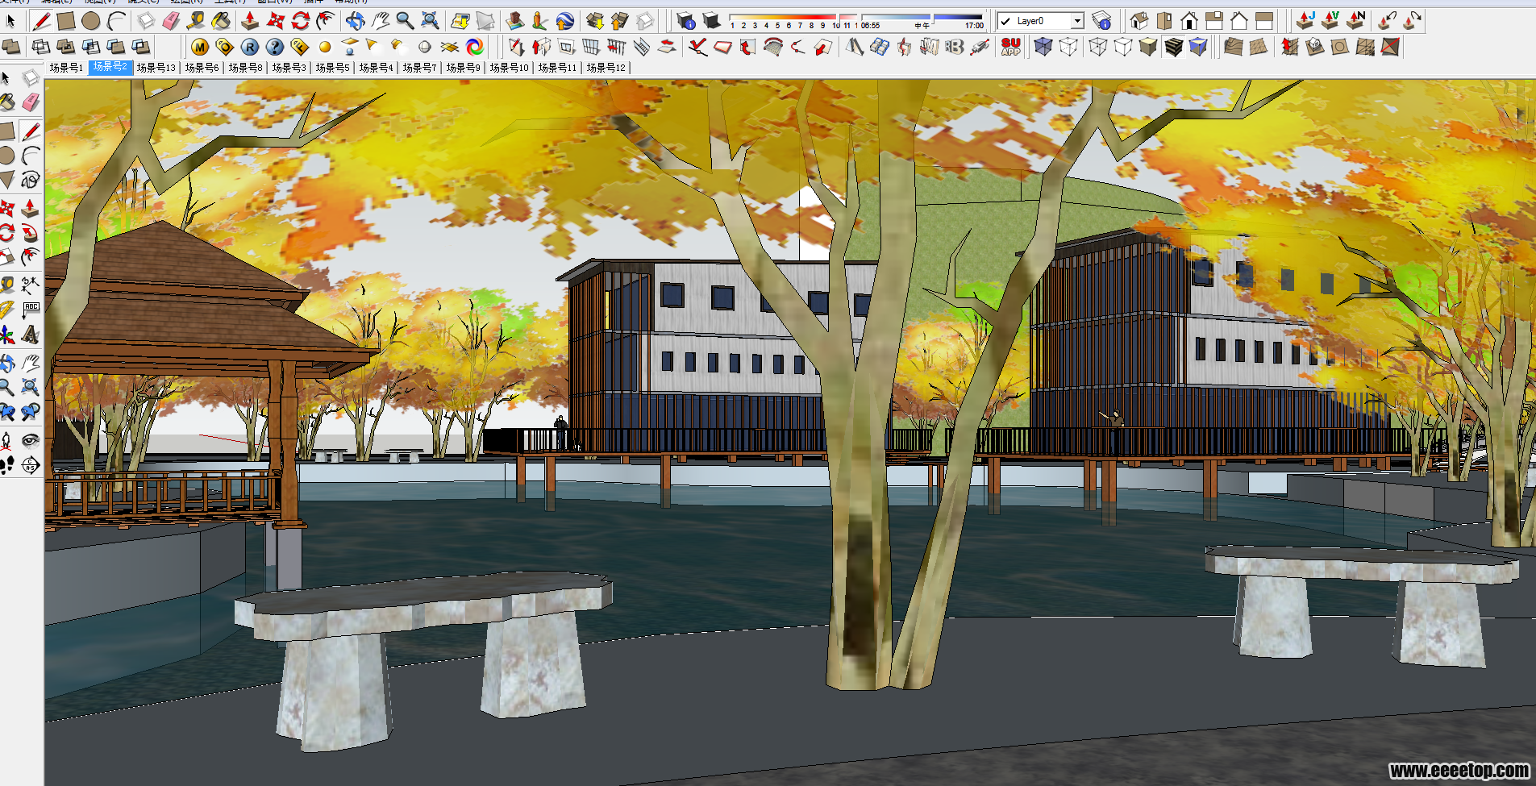Toggle shadows display on or off
This screenshot has height=786, width=1536.
coord(710,20)
